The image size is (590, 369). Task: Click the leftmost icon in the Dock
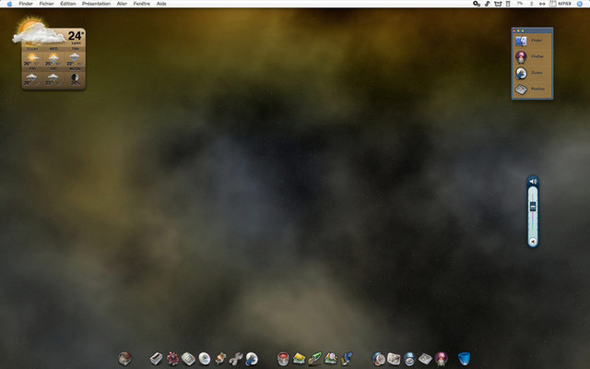125,357
